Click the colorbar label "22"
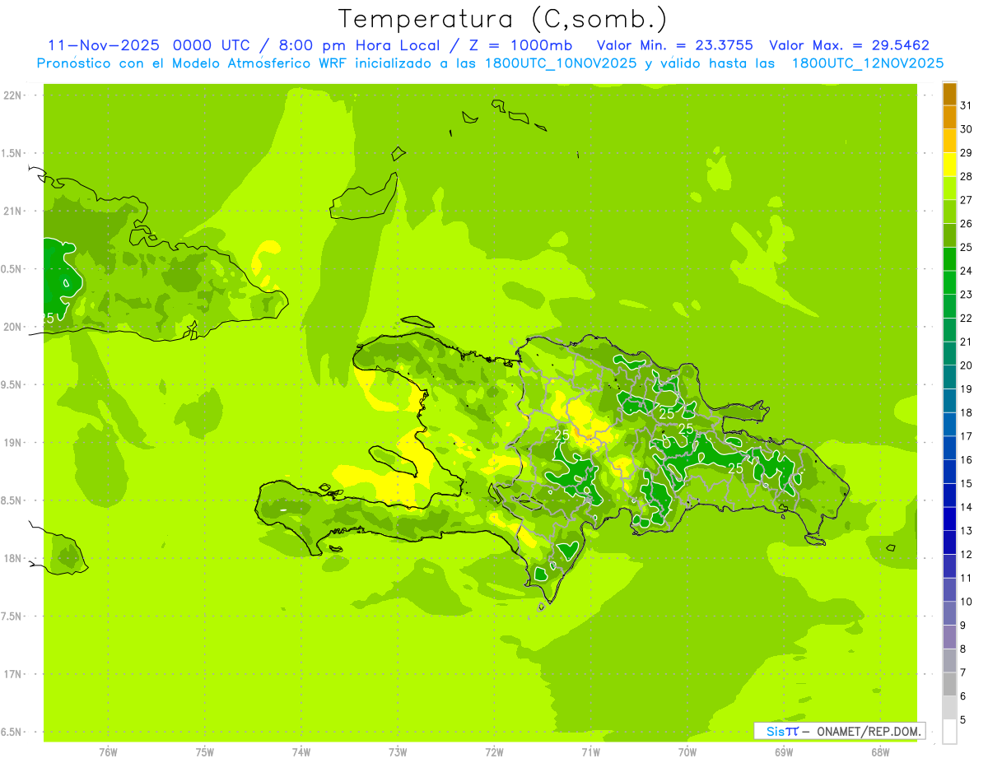 966,318
